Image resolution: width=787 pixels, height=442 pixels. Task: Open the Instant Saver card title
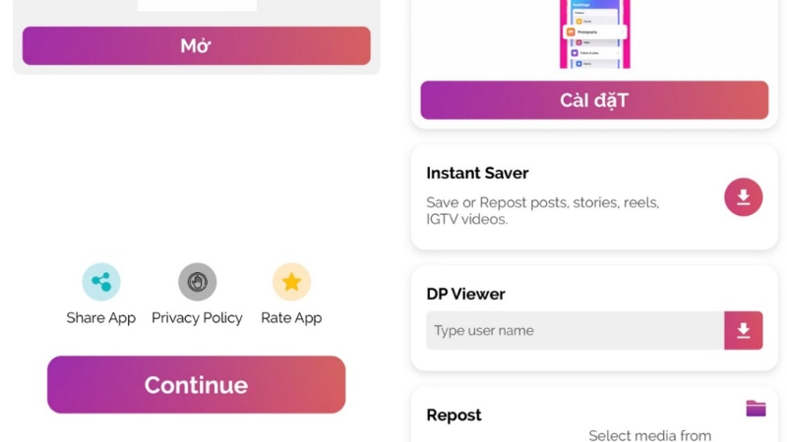tap(477, 173)
